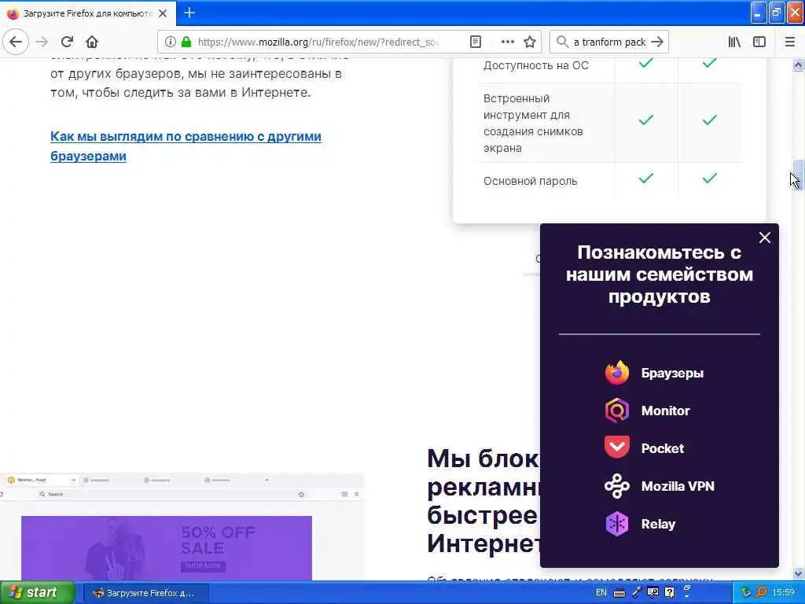Click the Monitor product icon
805x604 pixels.
617,411
